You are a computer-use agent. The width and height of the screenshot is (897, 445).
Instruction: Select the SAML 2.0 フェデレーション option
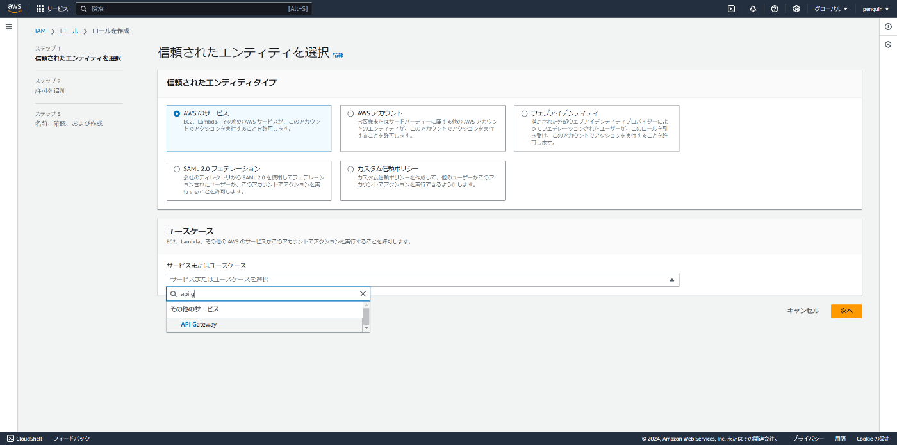coord(177,169)
